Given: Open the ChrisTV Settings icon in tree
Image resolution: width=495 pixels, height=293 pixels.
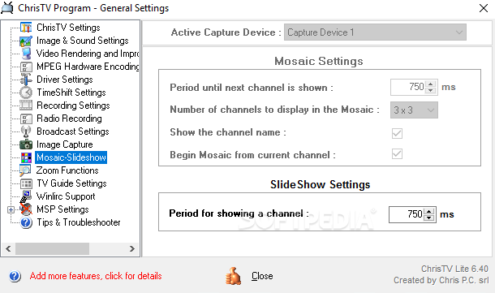Looking at the screenshot, I should click(x=26, y=28).
